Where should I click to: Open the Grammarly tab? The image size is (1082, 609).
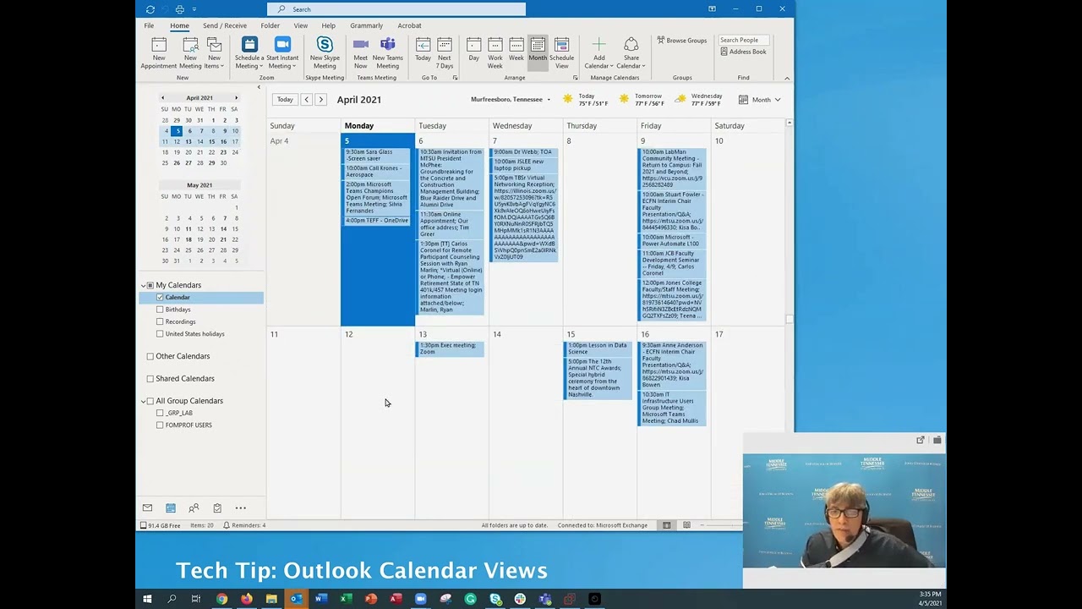[366, 25]
